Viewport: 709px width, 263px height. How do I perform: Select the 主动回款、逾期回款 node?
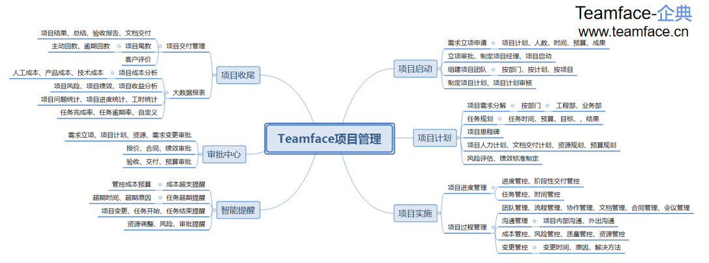tap(80, 46)
